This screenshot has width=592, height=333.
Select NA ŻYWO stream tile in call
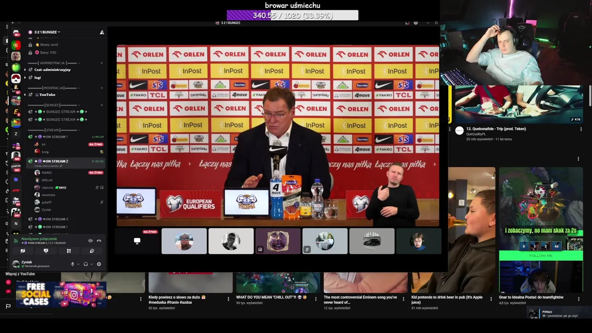[137, 241]
